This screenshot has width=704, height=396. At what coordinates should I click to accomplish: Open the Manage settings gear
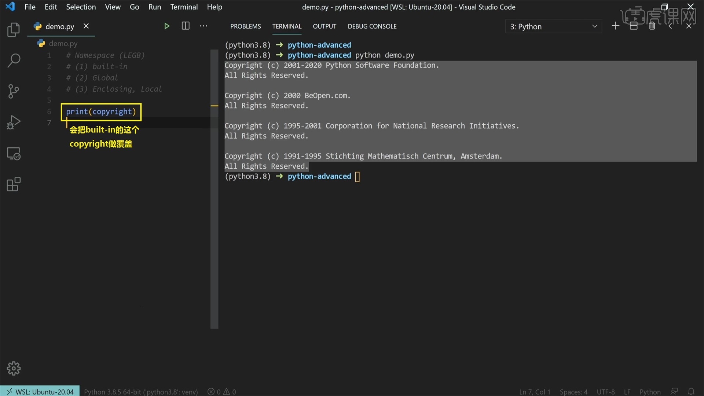tap(14, 368)
